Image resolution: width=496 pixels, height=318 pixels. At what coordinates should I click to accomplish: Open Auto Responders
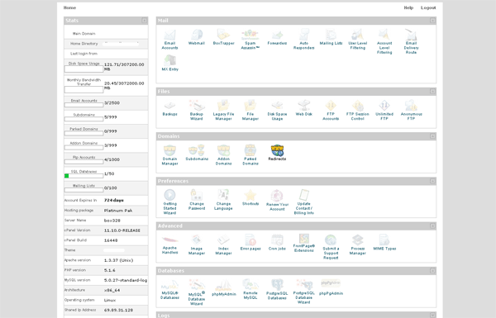point(303,40)
